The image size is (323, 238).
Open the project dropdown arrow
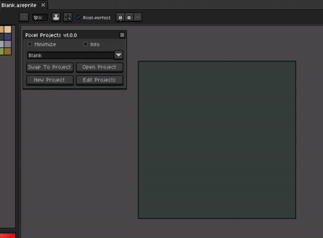pos(118,55)
